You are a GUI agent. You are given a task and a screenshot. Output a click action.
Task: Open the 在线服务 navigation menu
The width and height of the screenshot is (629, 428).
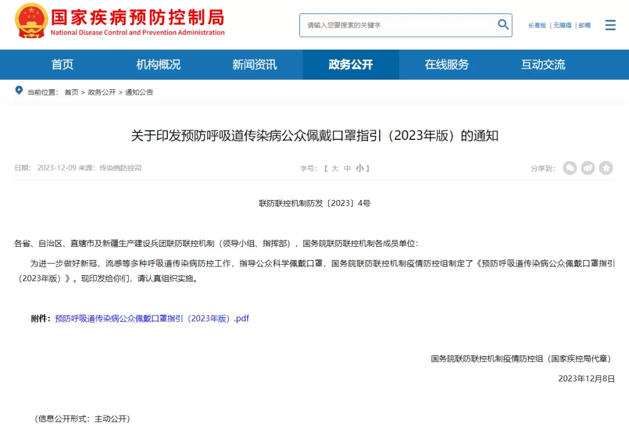point(447,65)
